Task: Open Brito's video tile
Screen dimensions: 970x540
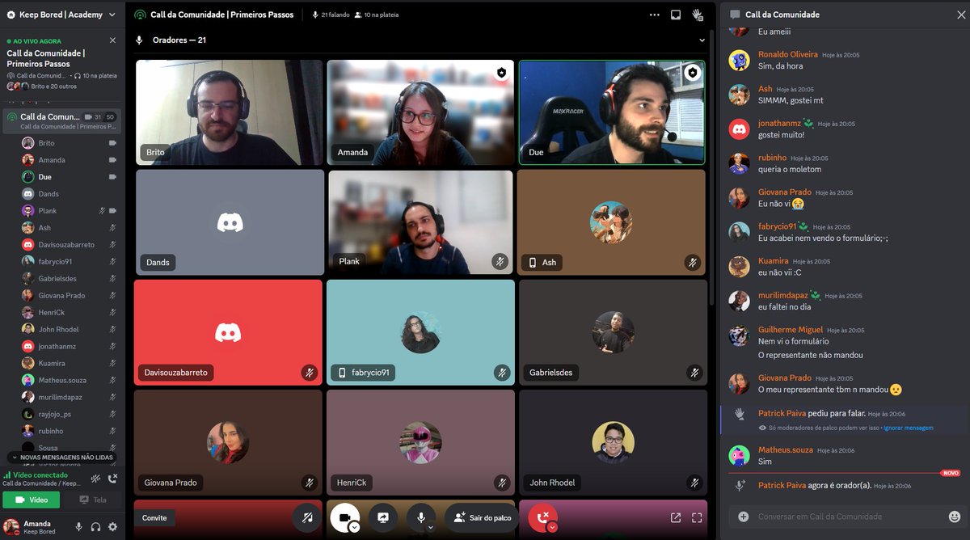Action: point(229,112)
